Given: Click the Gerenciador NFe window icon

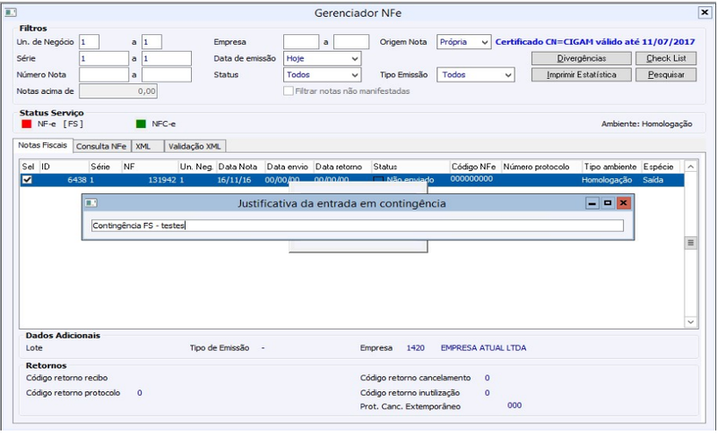Looking at the screenshot, I should [x=11, y=13].
